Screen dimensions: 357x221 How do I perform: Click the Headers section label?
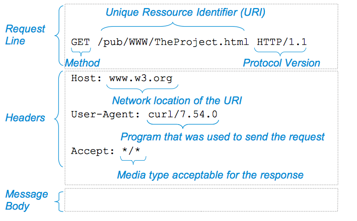point(25,118)
